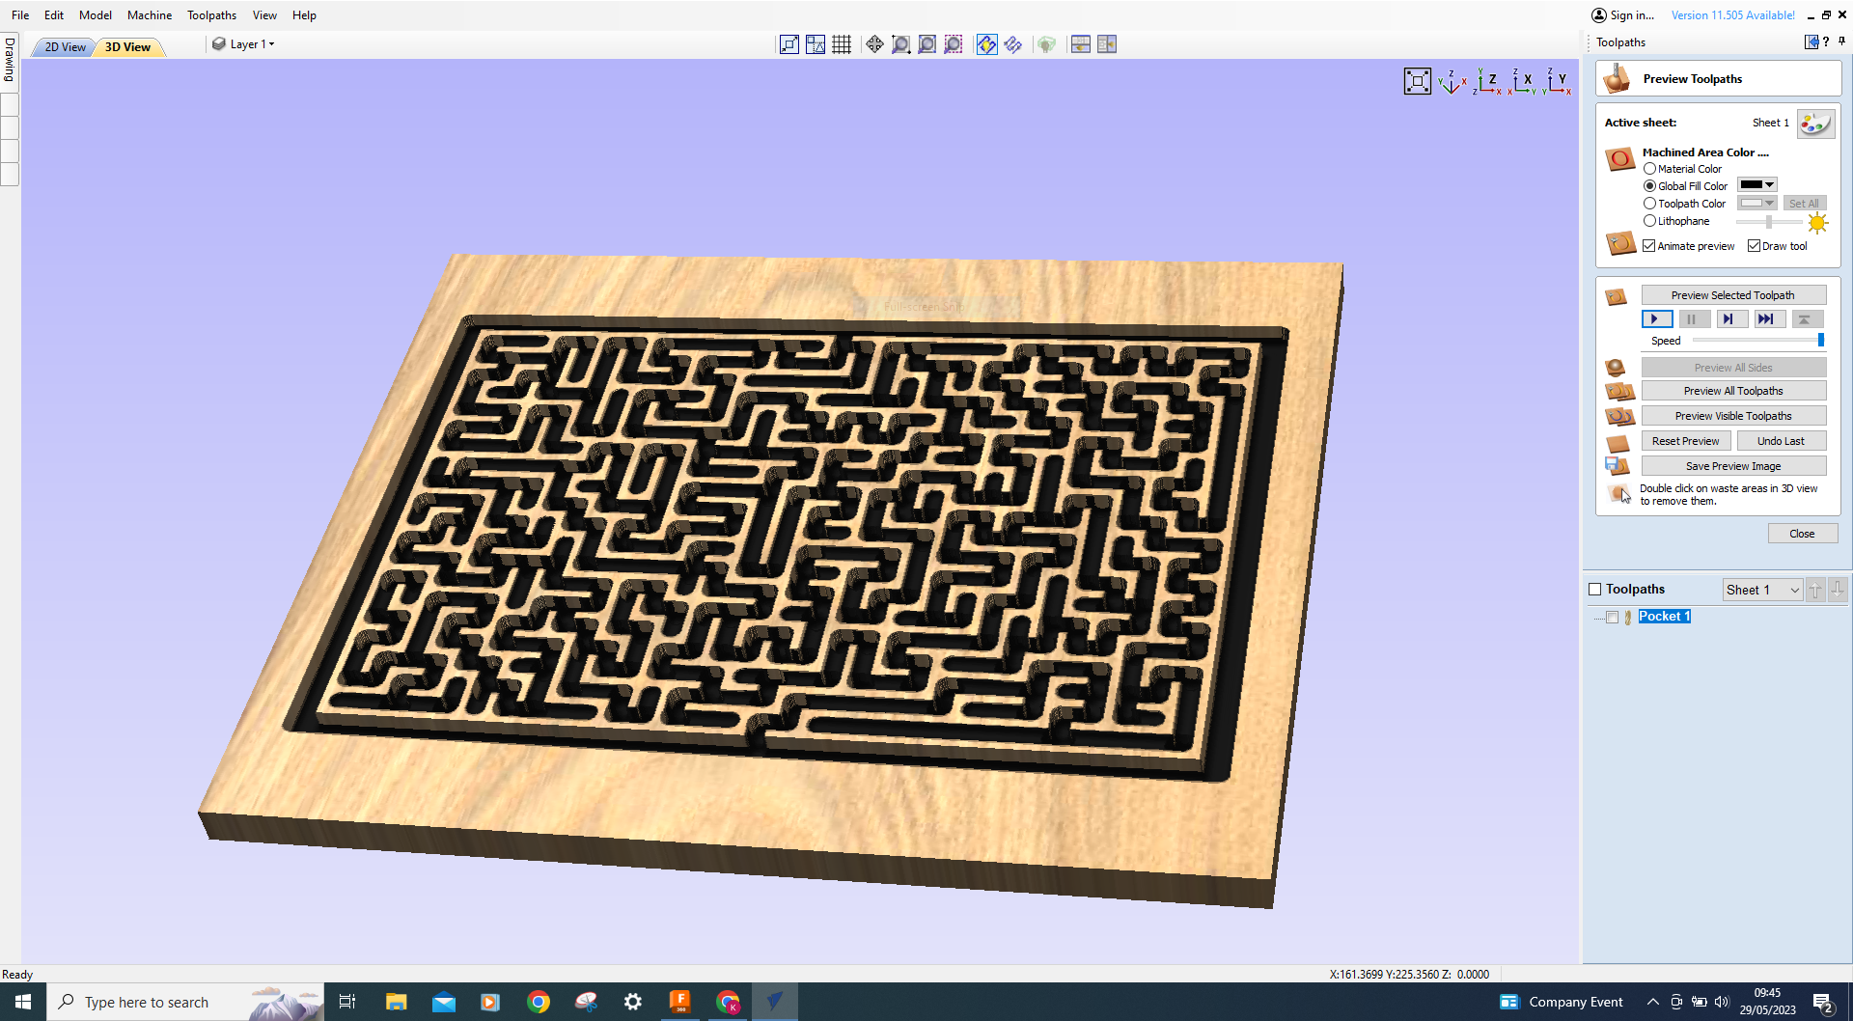Click the Isometric view axis icon
The height and width of the screenshot is (1021, 1853).
tap(1453, 82)
